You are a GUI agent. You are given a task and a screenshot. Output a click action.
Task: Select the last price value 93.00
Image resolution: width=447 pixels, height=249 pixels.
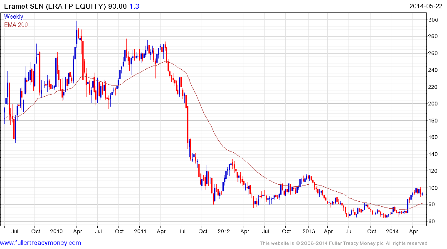coord(117,6)
